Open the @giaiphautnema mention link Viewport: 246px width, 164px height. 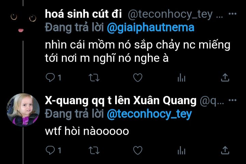(151, 28)
